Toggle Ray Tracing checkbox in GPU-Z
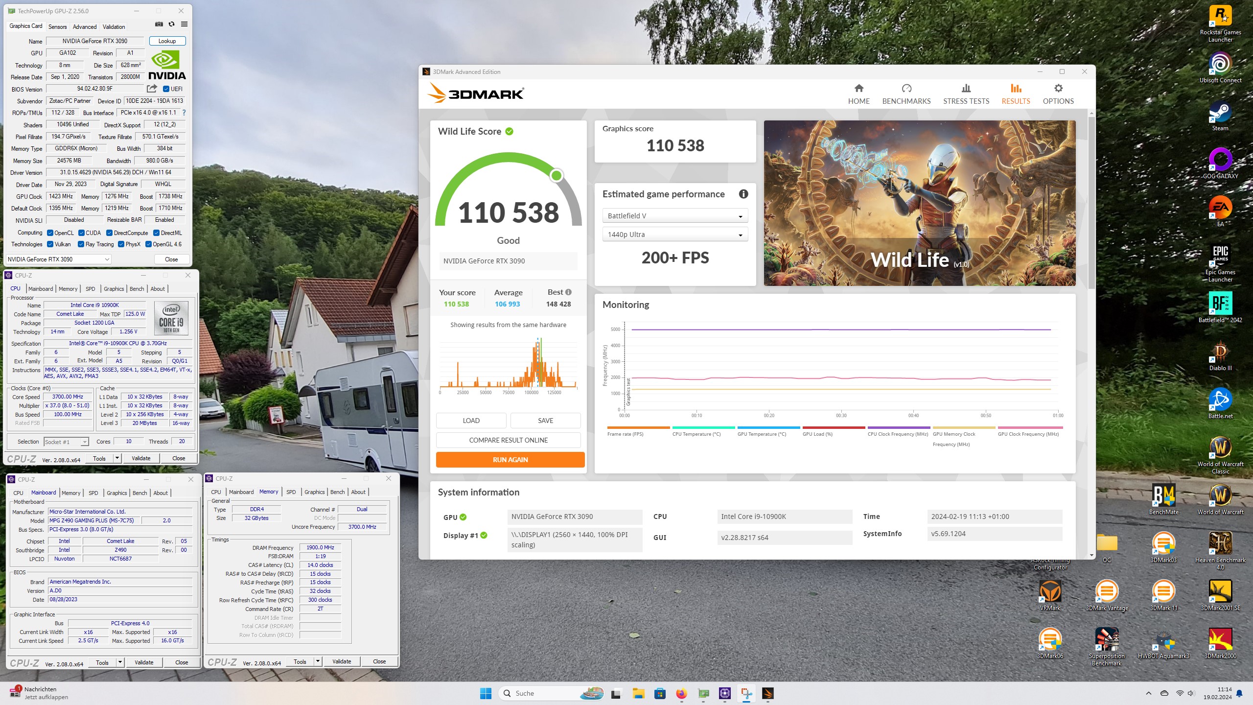Viewport: 1253px width, 705px height. (x=81, y=244)
